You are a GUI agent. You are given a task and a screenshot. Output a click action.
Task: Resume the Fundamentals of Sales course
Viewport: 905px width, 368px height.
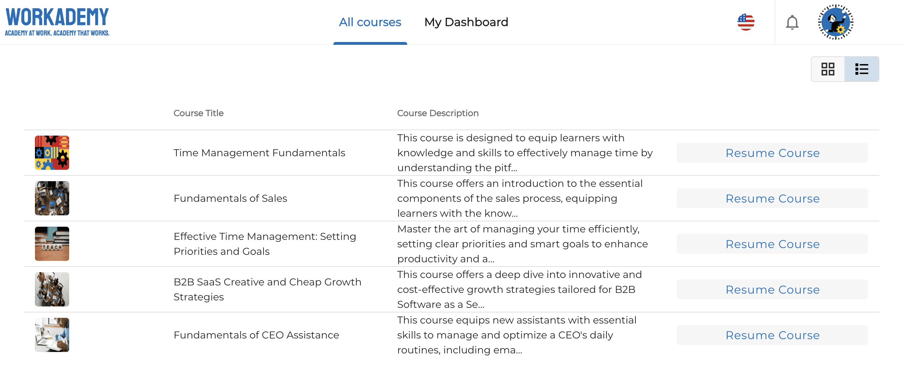(772, 199)
